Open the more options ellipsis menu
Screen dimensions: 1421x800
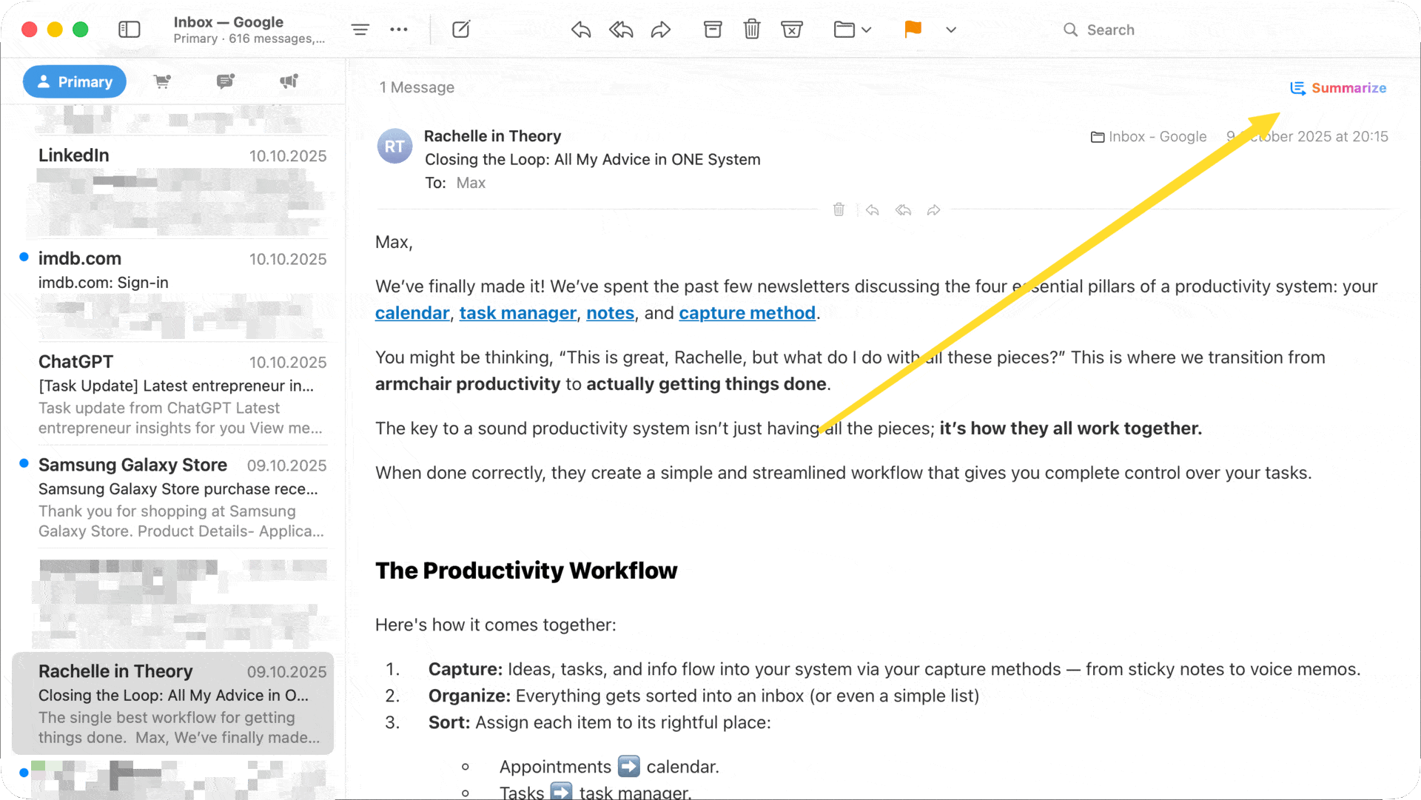click(x=399, y=30)
